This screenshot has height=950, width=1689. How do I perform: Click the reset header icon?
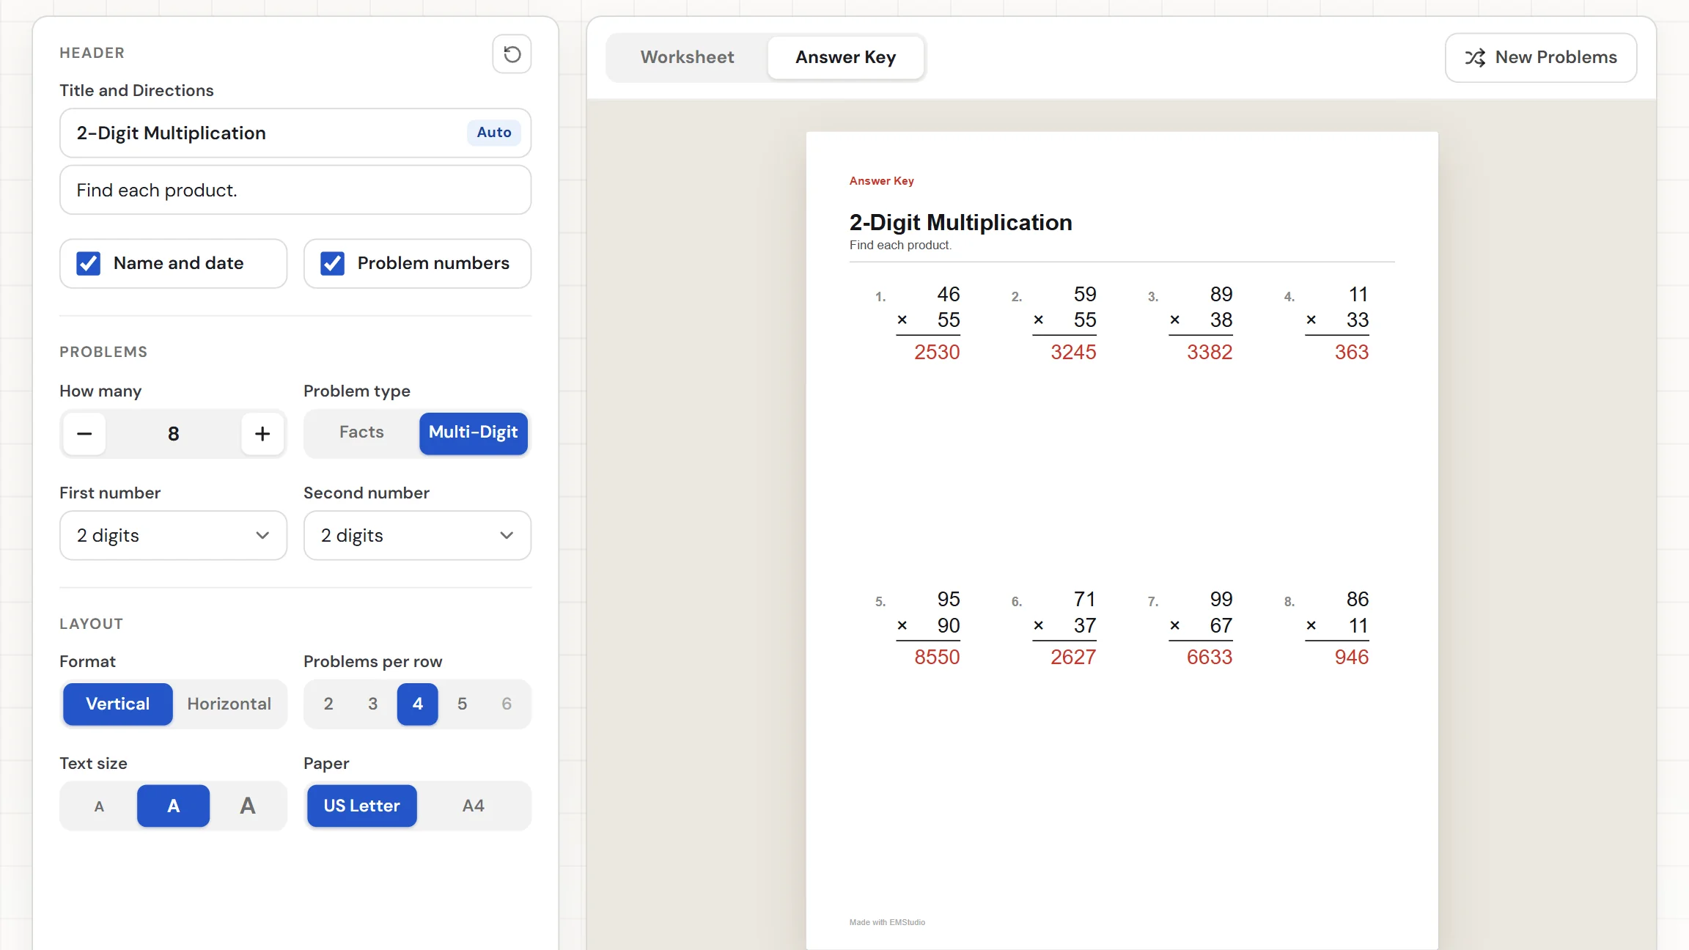pyautogui.click(x=512, y=54)
